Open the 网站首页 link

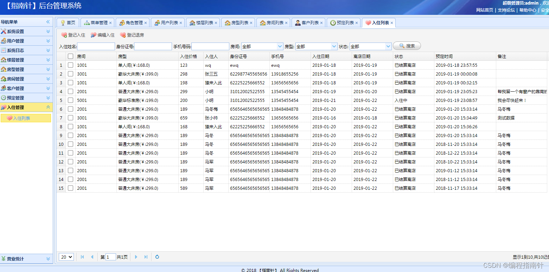(x=485, y=10)
